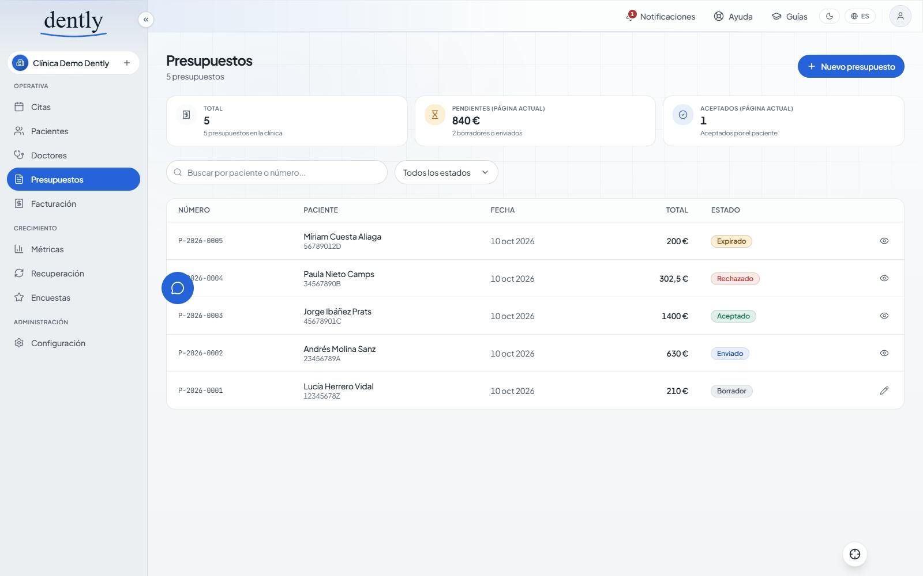Image resolution: width=923 pixels, height=576 pixels.
Task: Change language with the ES selector
Action: click(x=860, y=16)
